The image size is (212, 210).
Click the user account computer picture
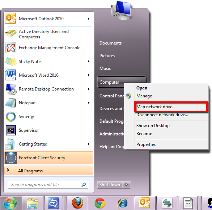click(122, 10)
